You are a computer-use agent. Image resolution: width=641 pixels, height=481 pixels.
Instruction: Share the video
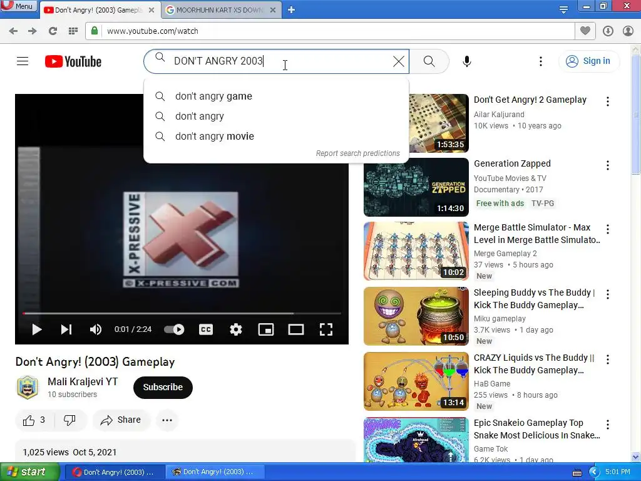point(121,420)
